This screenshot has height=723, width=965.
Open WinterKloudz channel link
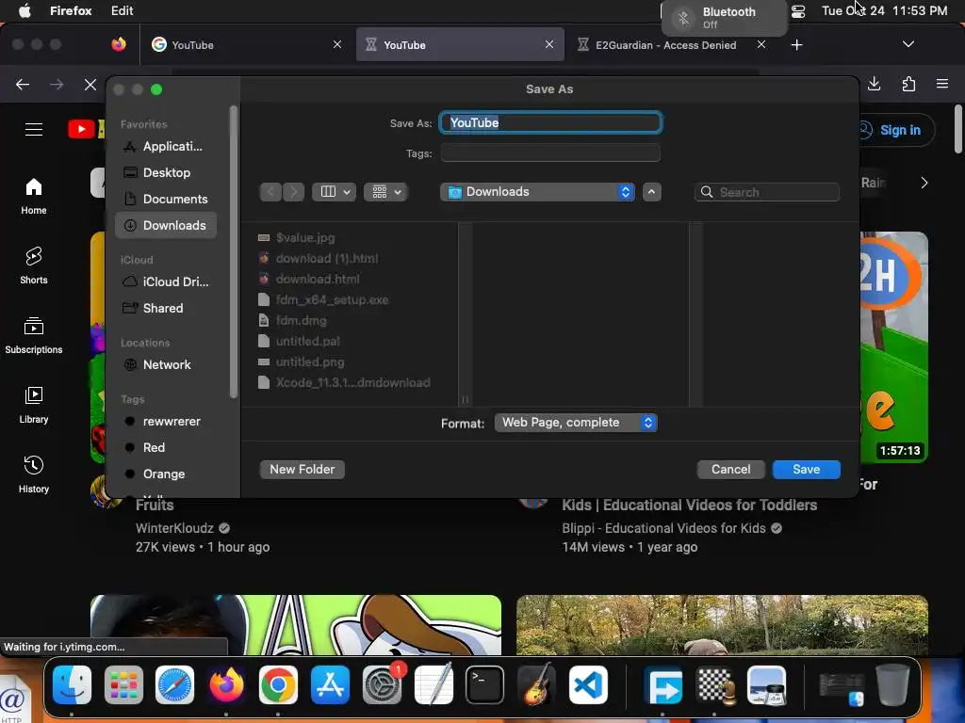tap(174, 528)
